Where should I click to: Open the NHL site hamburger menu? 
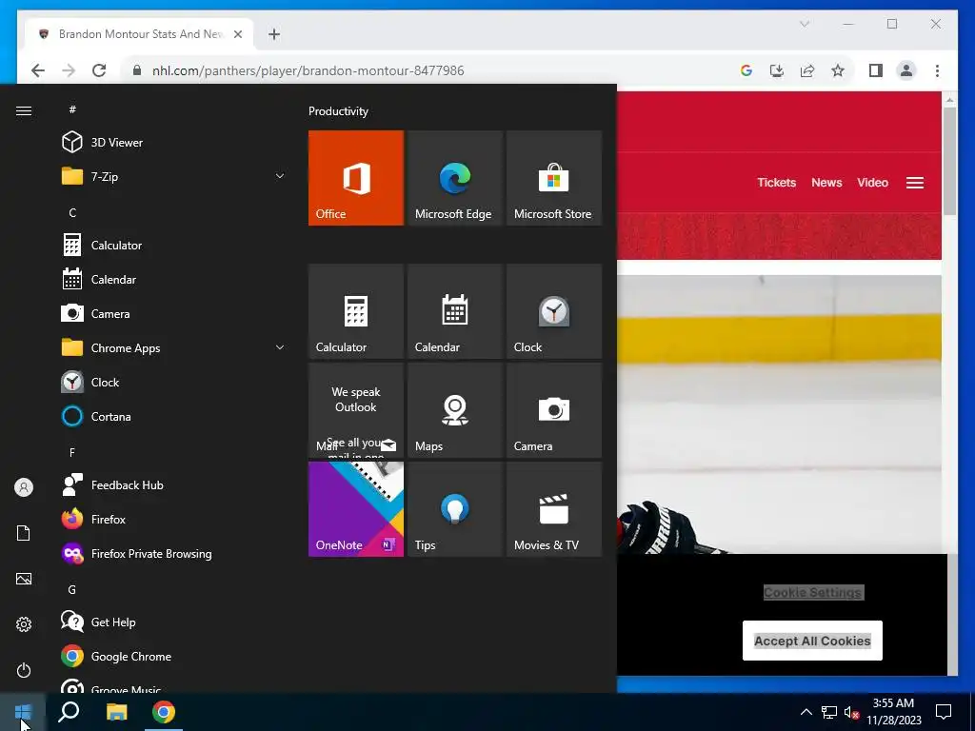tap(915, 183)
